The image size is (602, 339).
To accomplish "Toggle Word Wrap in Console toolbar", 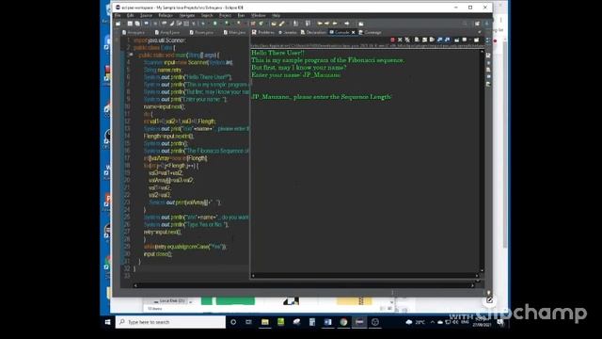I will [x=432, y=40].
